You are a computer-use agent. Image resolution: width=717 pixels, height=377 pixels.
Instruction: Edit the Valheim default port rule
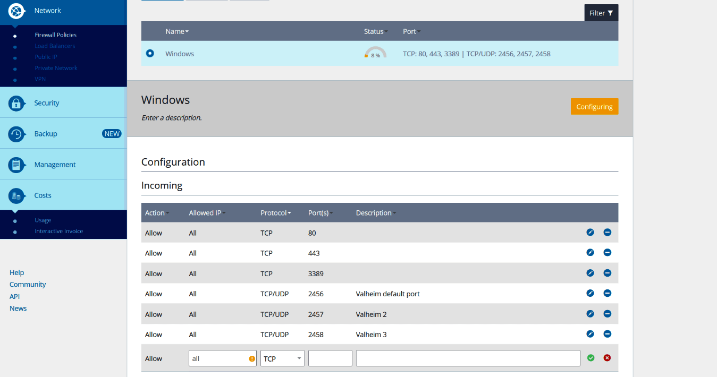click(590, 293)
